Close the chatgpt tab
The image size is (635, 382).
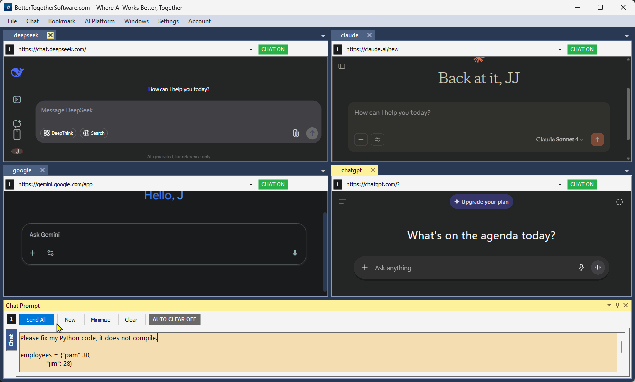click(373, 170)
